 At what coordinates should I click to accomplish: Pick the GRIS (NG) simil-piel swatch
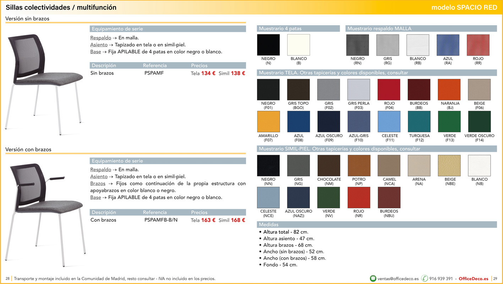299,165
